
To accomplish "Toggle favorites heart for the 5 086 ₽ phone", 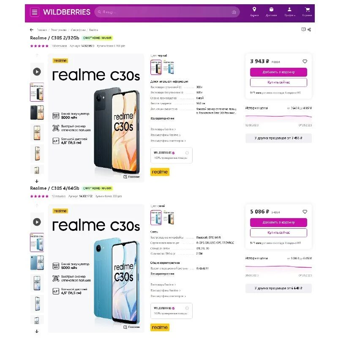I will point(305,212).
